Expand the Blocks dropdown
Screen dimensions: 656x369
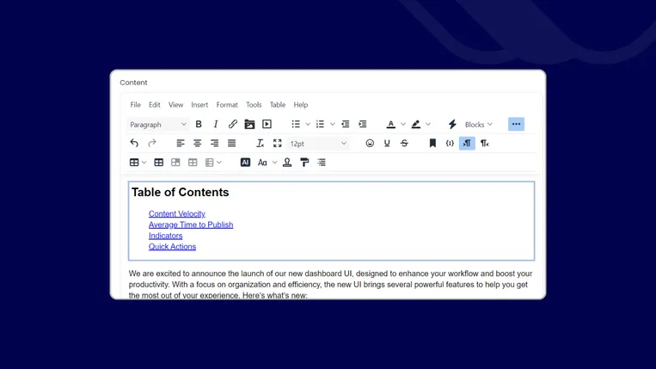coord(478,125)
